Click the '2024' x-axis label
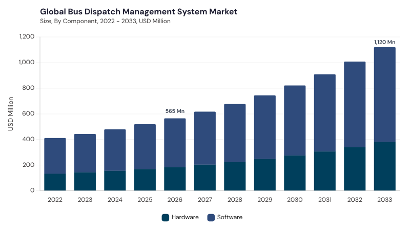Screen dimensions: 410x231 [115, 200]
